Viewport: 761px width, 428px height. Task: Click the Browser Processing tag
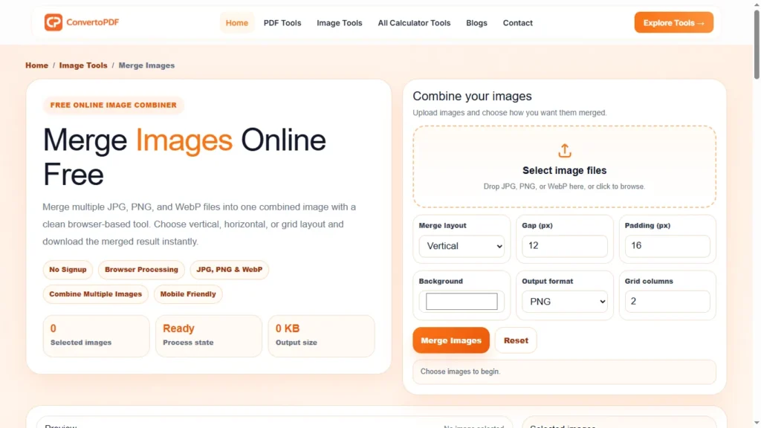pyautogui.click(x=141, y=269)
